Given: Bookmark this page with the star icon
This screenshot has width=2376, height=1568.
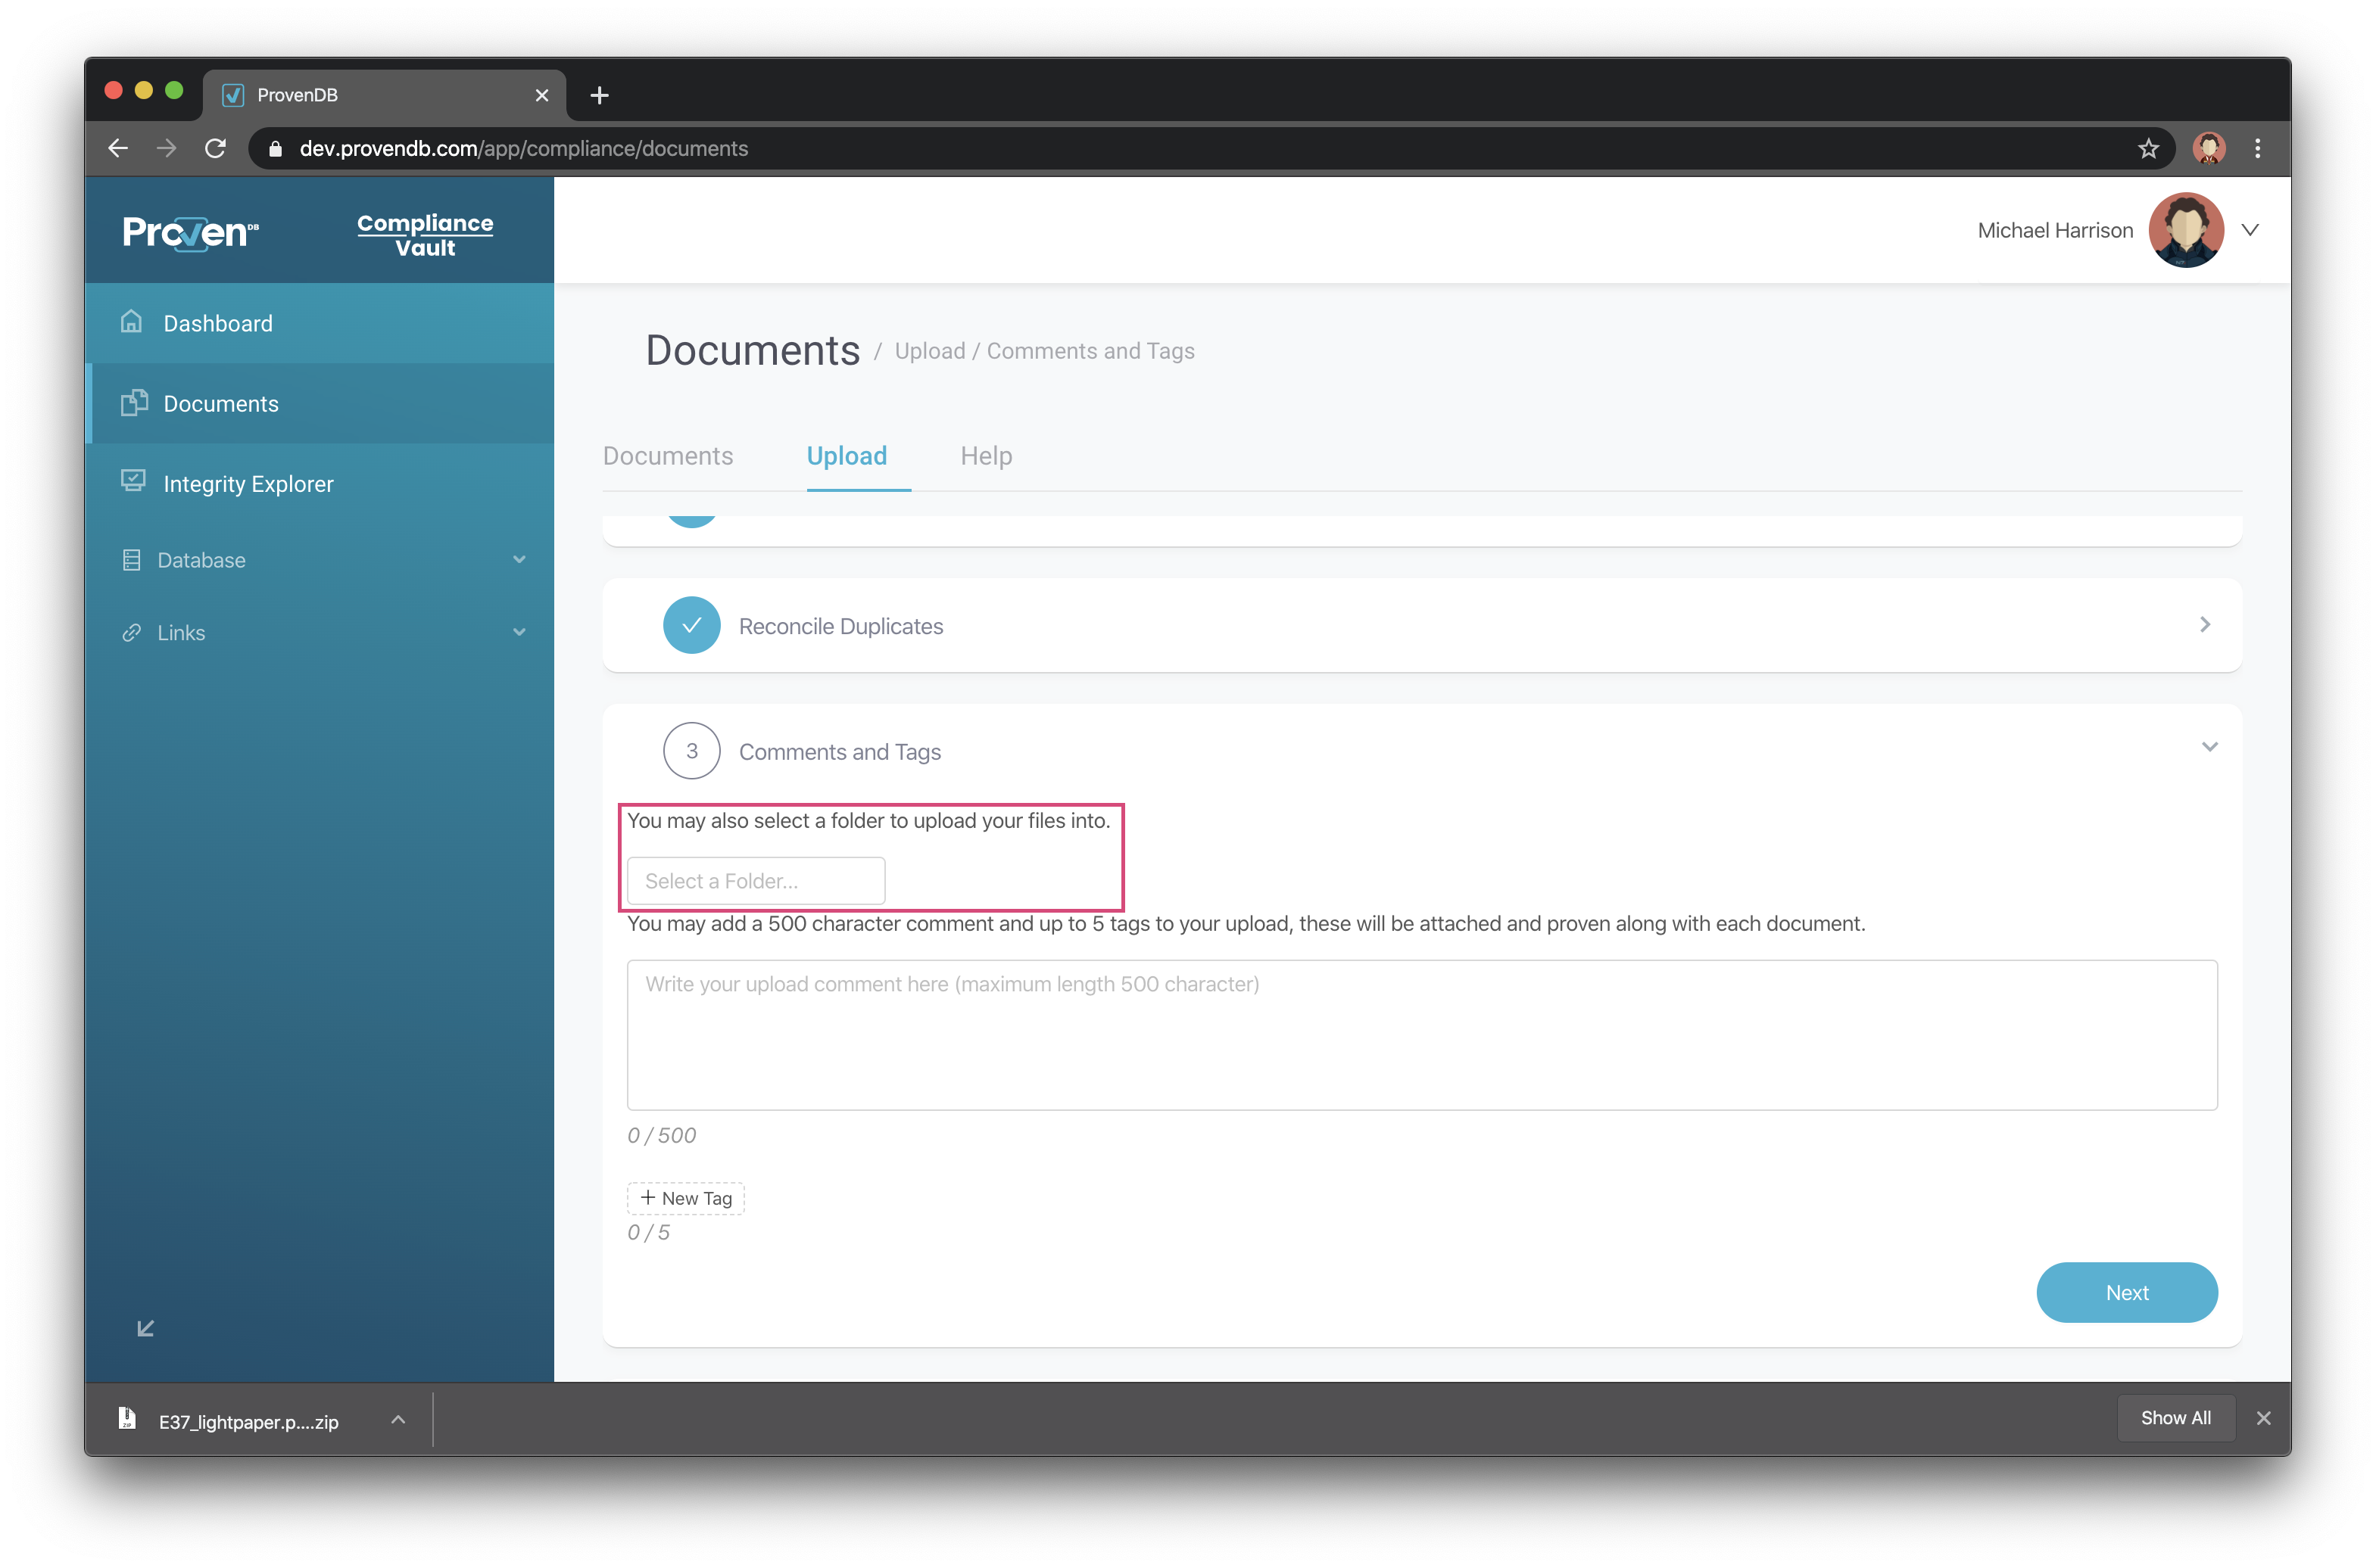Looking at the screenshot, I should (x=2148, y=149).
